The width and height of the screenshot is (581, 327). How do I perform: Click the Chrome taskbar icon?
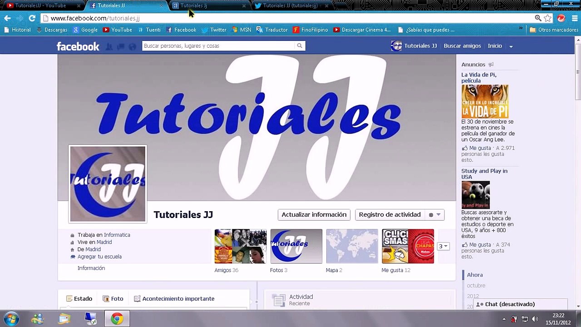(117, 319)
